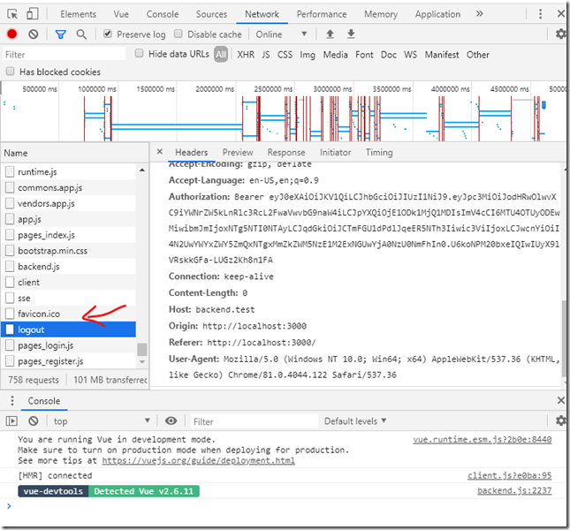The height and width of the screenshot is (530, 570).
Task: Open the Application tab
Action: 437,14
